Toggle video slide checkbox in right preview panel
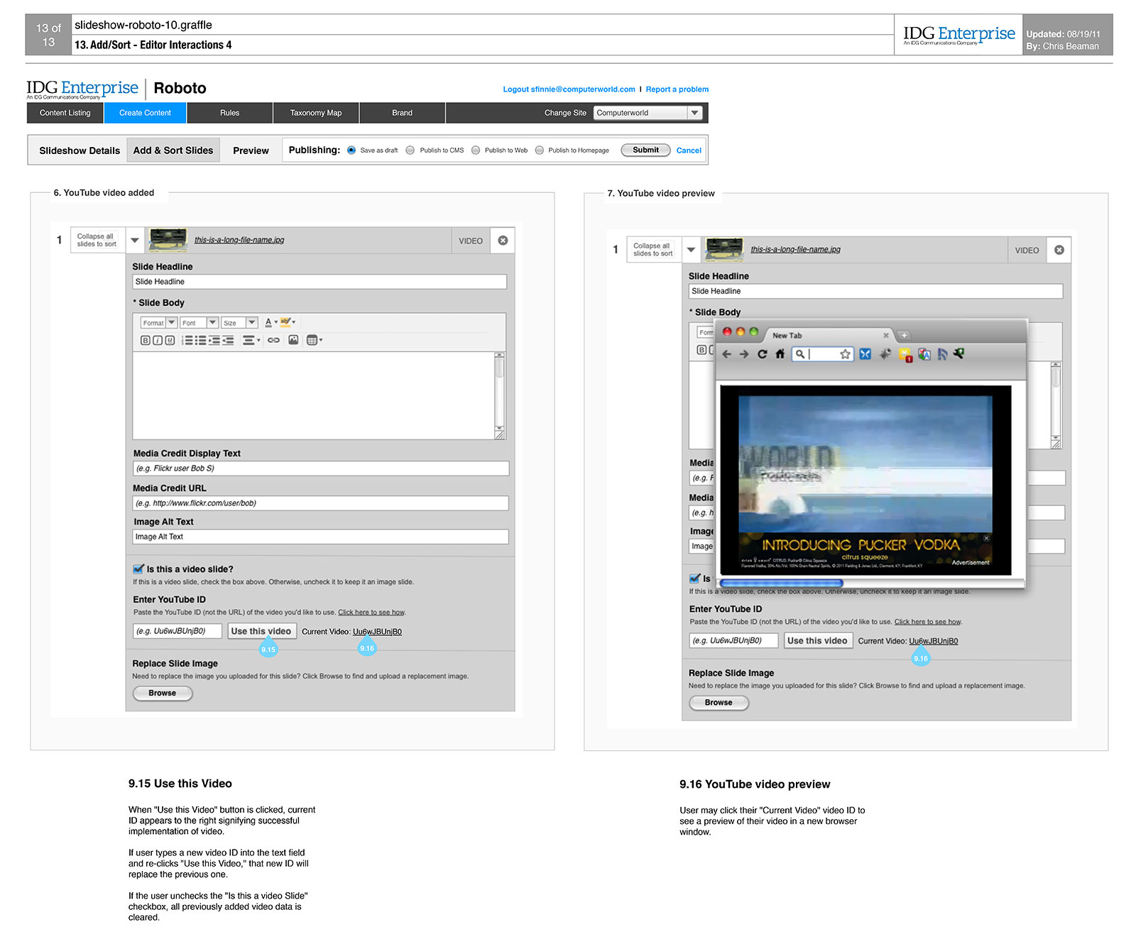 tap(694, 578)
